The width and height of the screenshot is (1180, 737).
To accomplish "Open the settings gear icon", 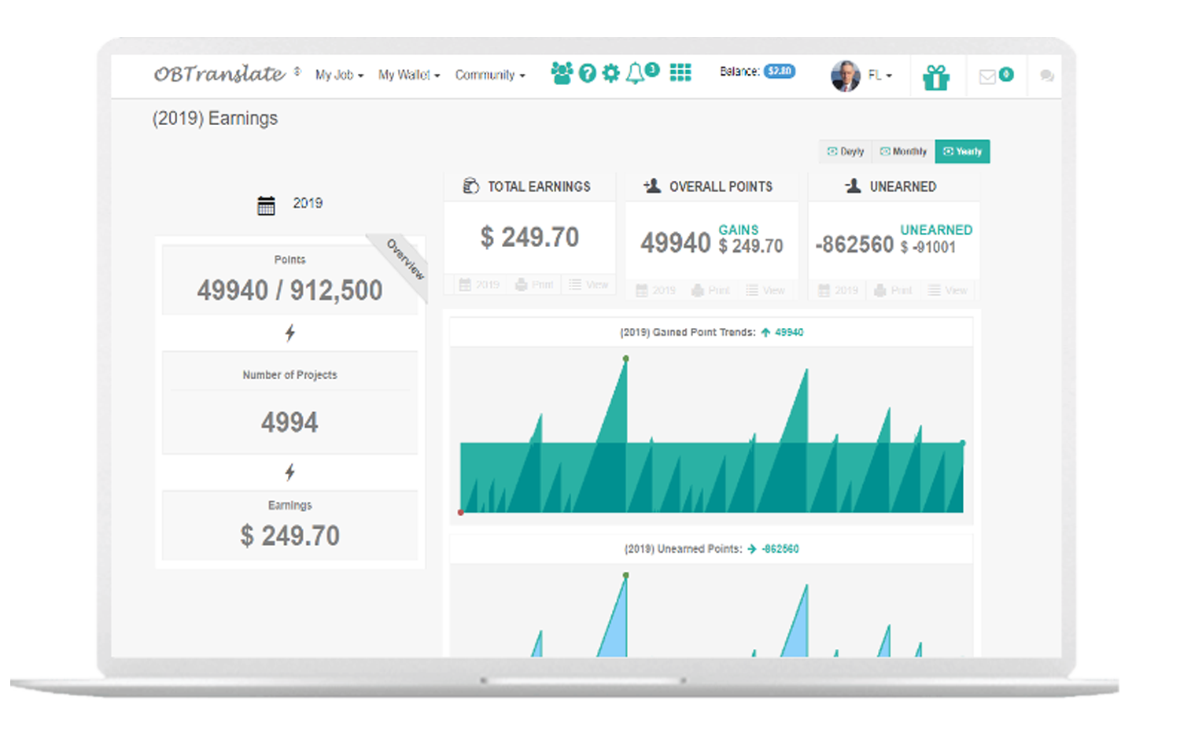I will (x=611, y=74).
